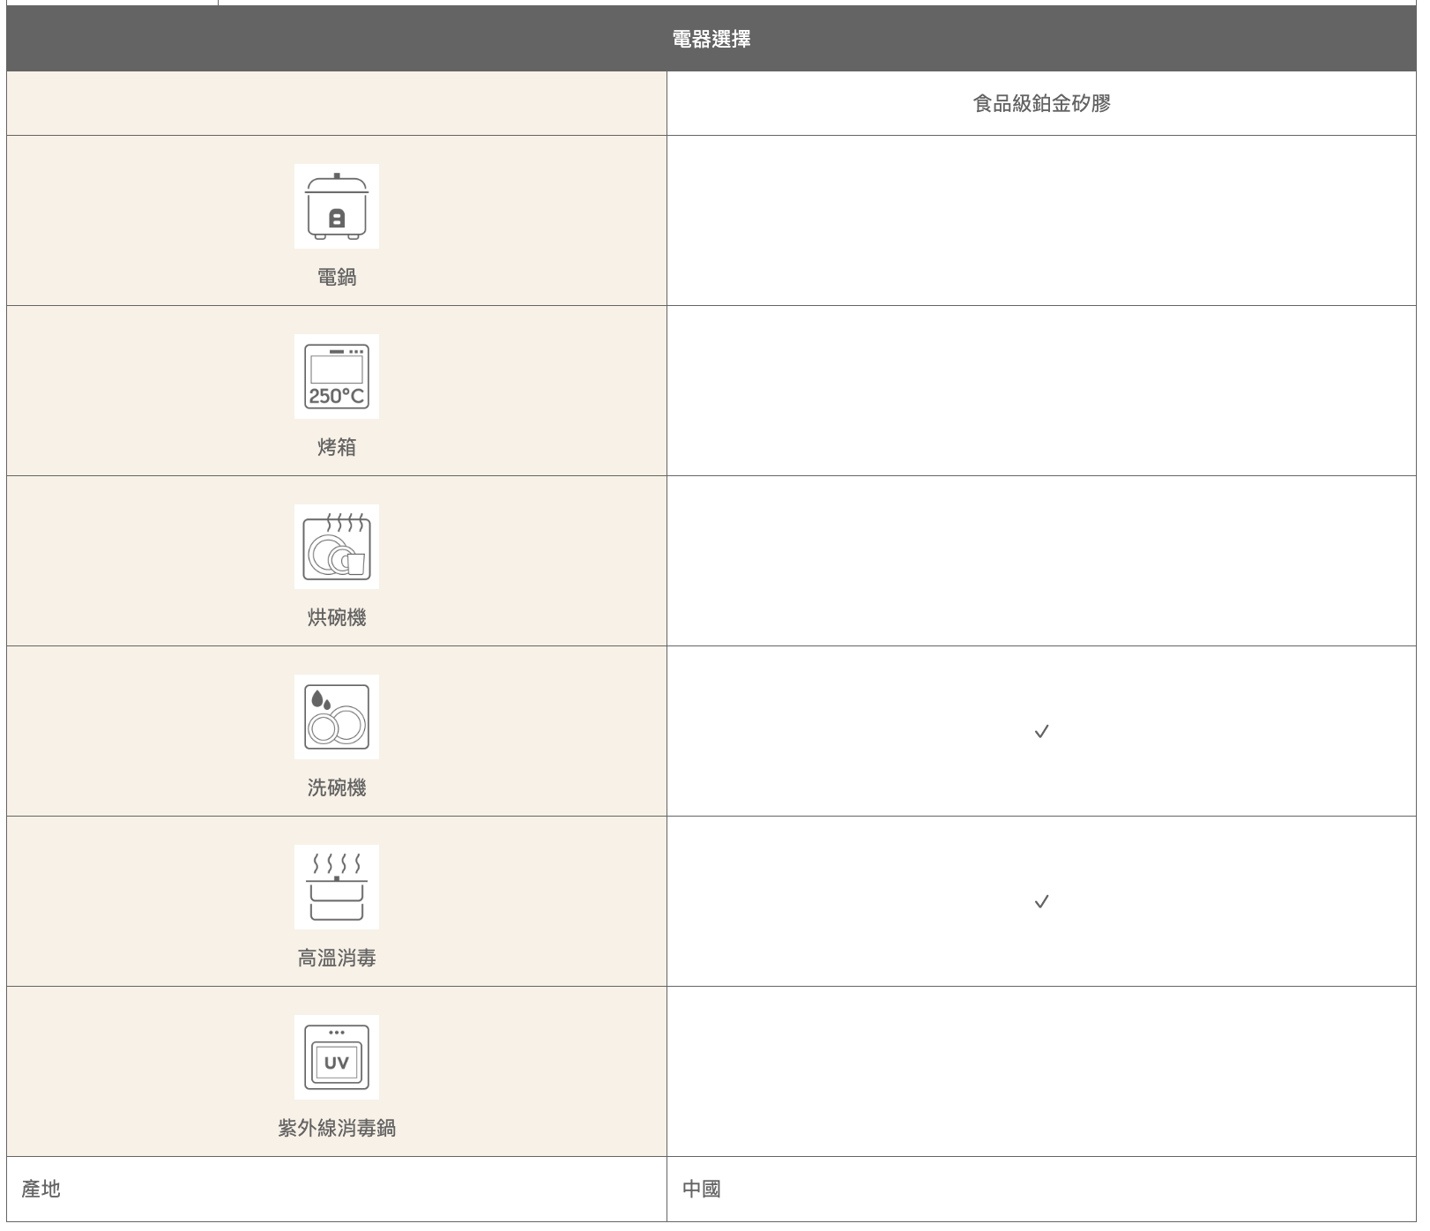The width and height of the screenshot is (1430, 1231).
Task: Click the 洗碗機 text label
Action: point(336,788)
